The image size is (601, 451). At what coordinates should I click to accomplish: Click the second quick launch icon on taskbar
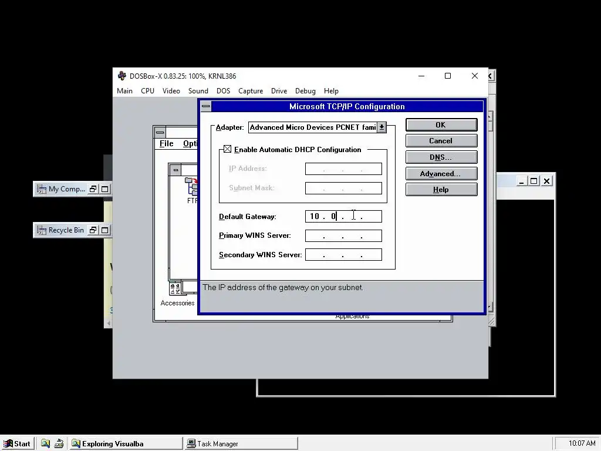pos(59,443)
